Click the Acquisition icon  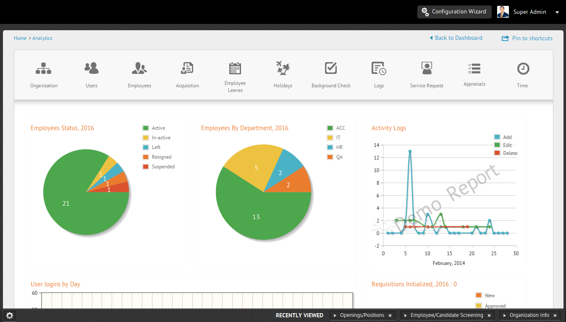point(187,68)
